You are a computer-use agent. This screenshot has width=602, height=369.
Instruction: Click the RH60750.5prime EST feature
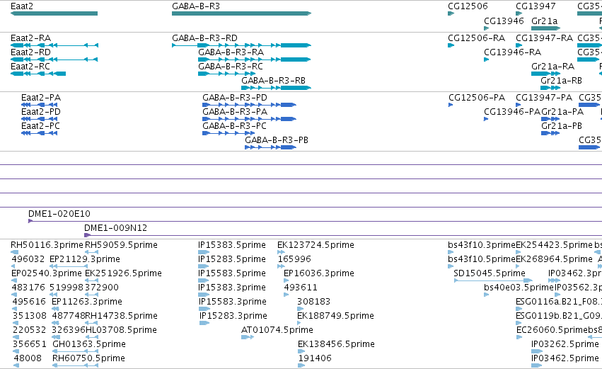(75, 365)
